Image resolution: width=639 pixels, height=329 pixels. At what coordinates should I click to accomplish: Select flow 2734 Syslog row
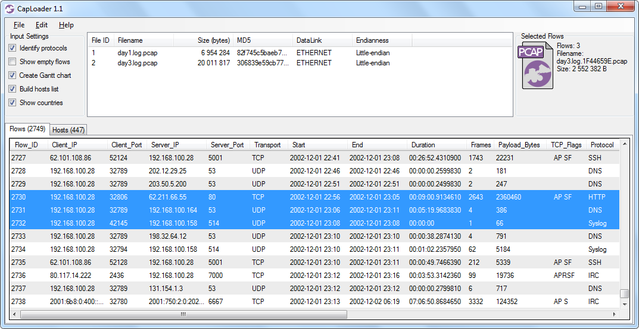click(314, 249)
